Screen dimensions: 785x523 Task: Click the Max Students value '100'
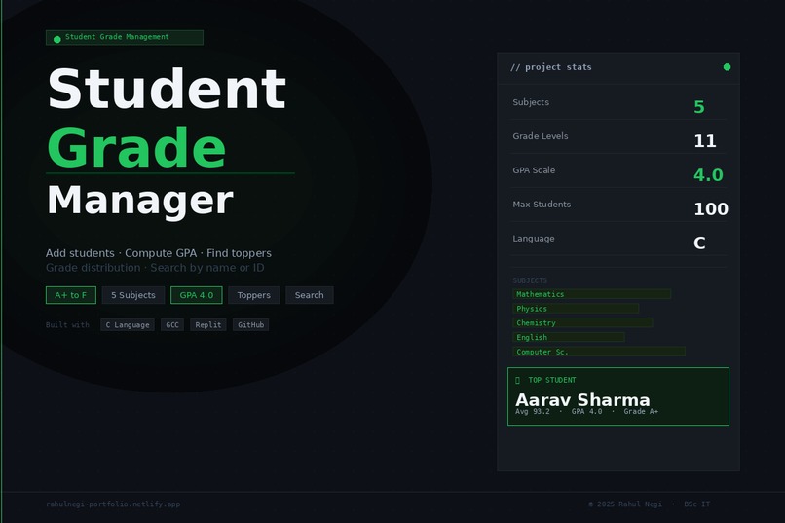(x=711, y=208)
